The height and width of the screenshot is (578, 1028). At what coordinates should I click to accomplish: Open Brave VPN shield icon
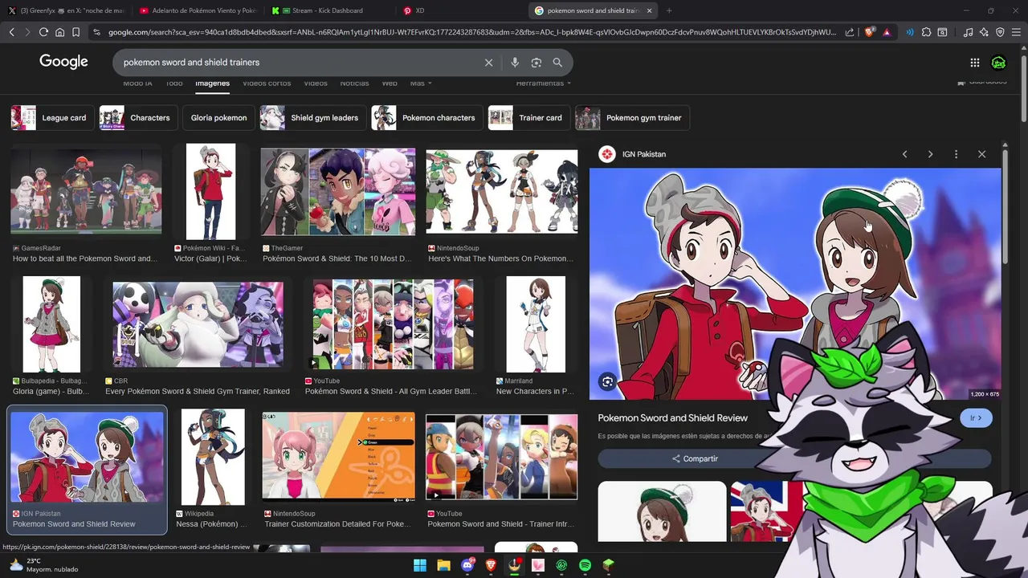tap(1000, 32)
